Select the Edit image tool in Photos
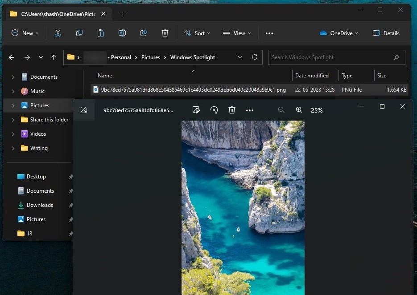The width and height of the screenshot is (417, 295). (196, 110)
